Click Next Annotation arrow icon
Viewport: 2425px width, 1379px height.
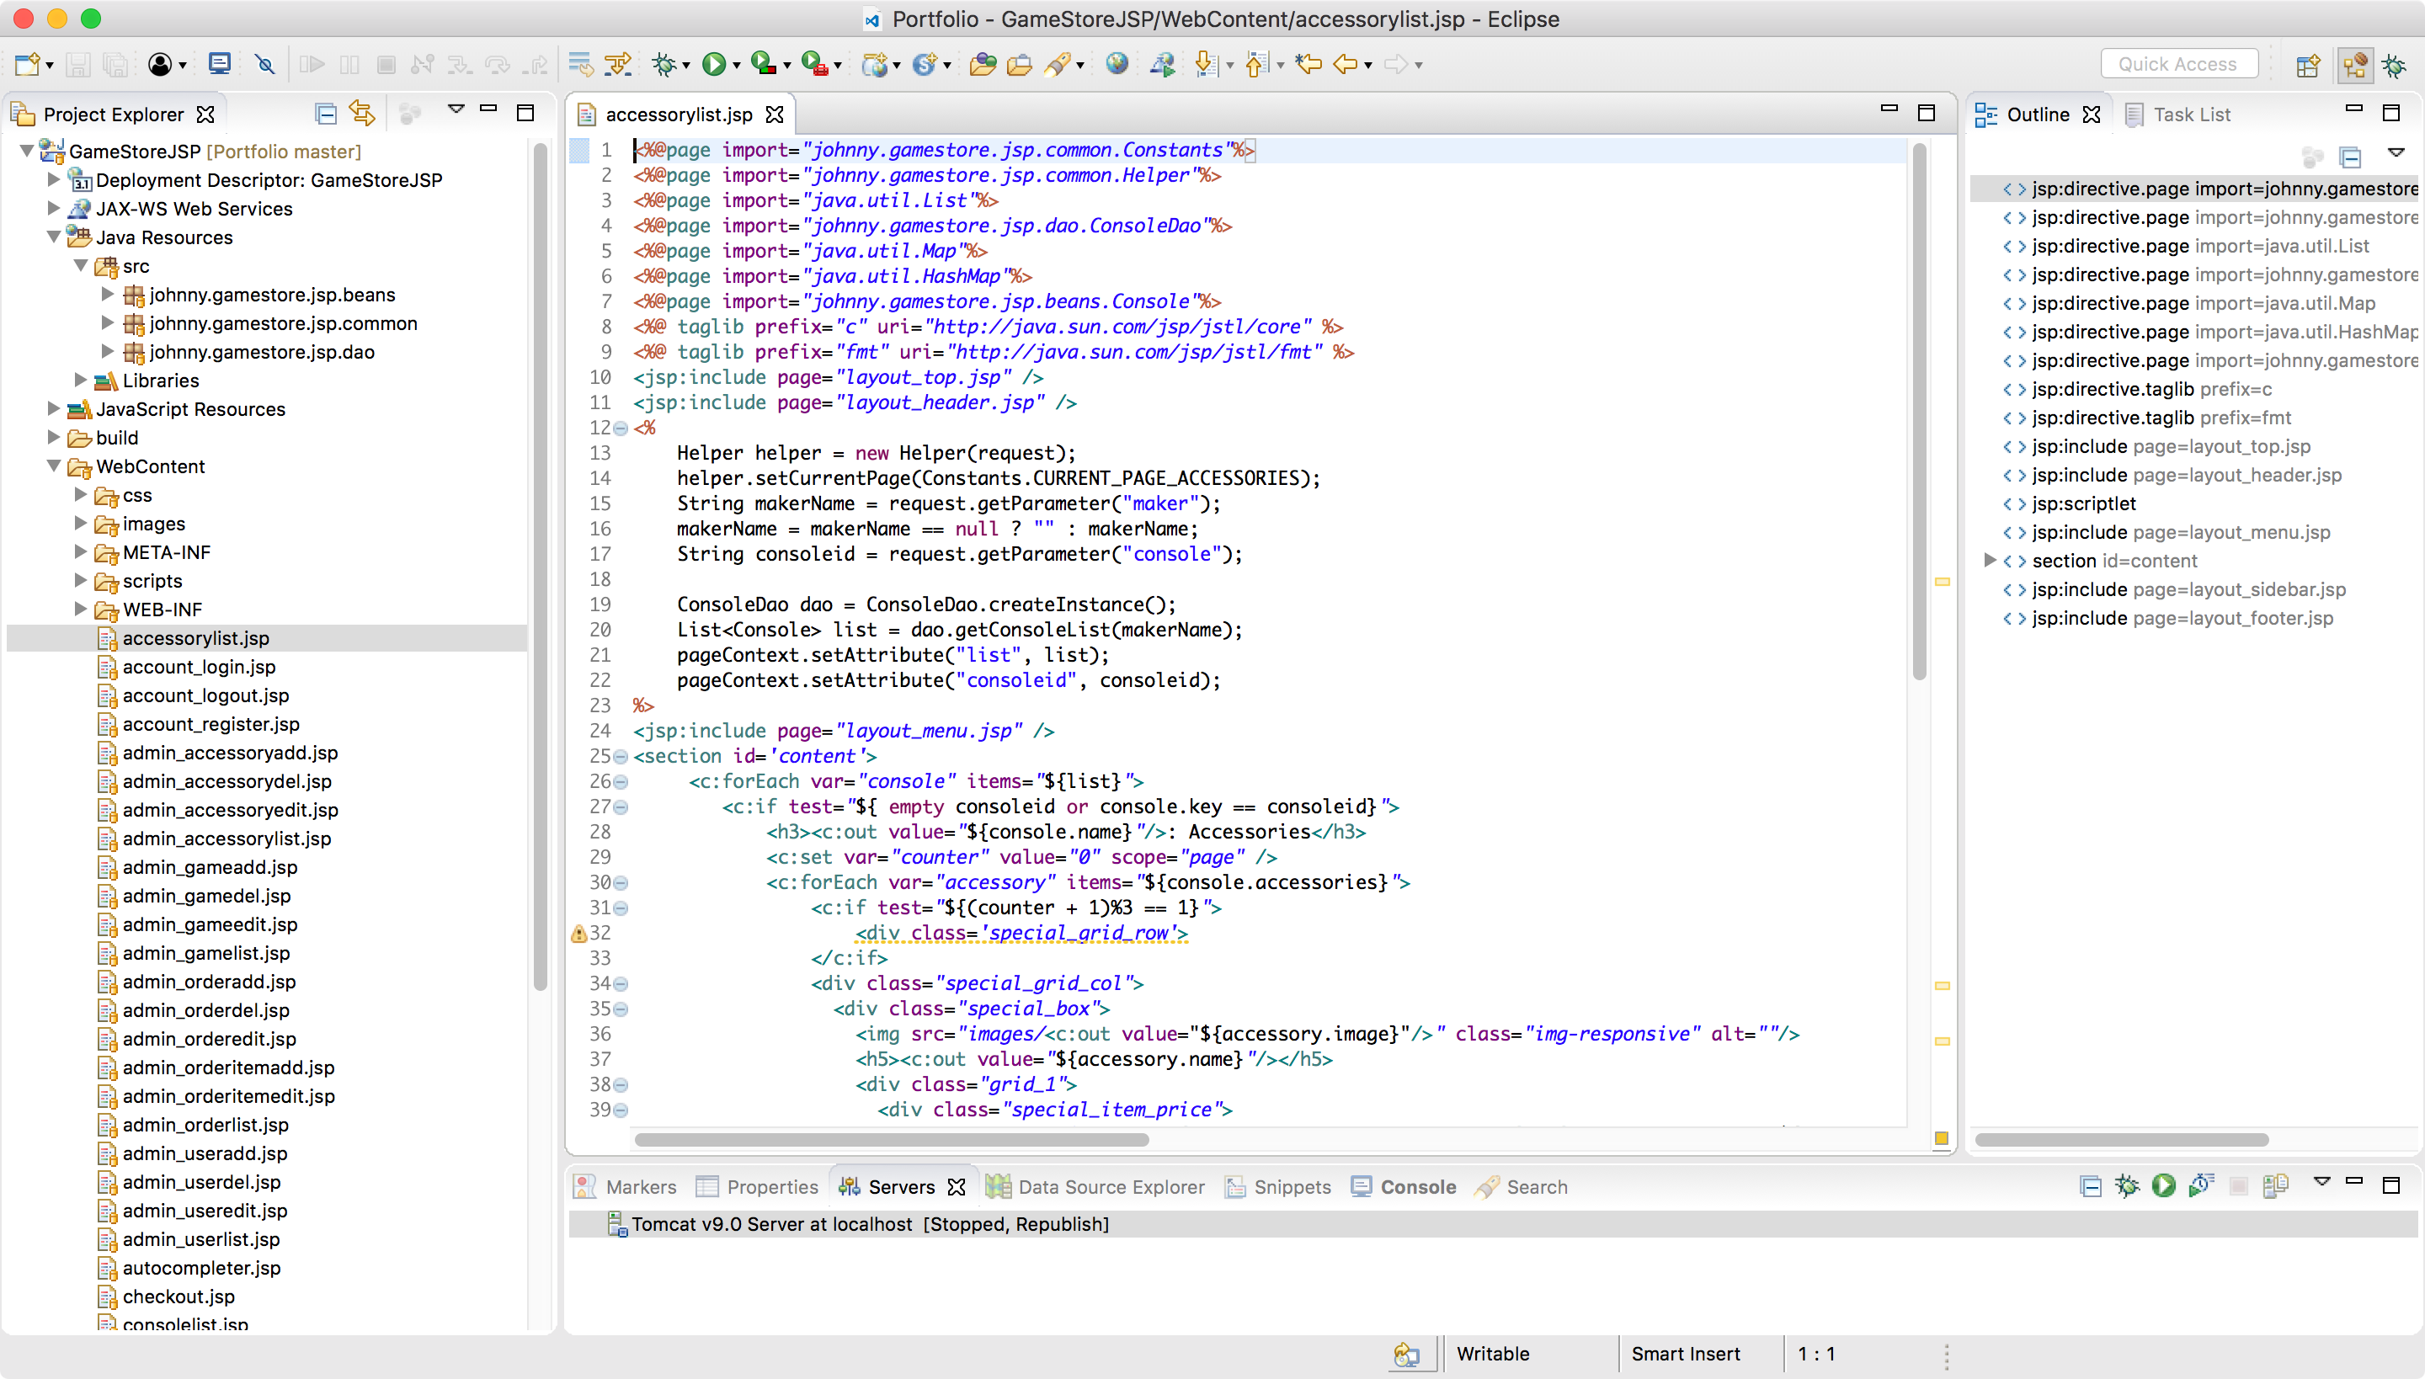[1206, 64]
